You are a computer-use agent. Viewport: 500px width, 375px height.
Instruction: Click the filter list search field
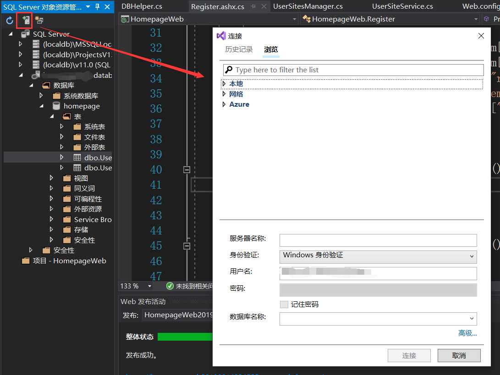(353, 70)
